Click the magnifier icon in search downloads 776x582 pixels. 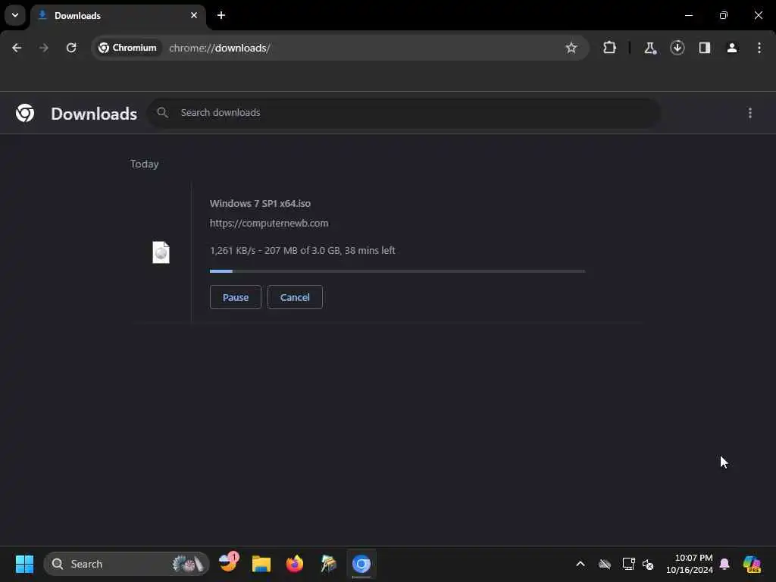click(x=162, y=113)
